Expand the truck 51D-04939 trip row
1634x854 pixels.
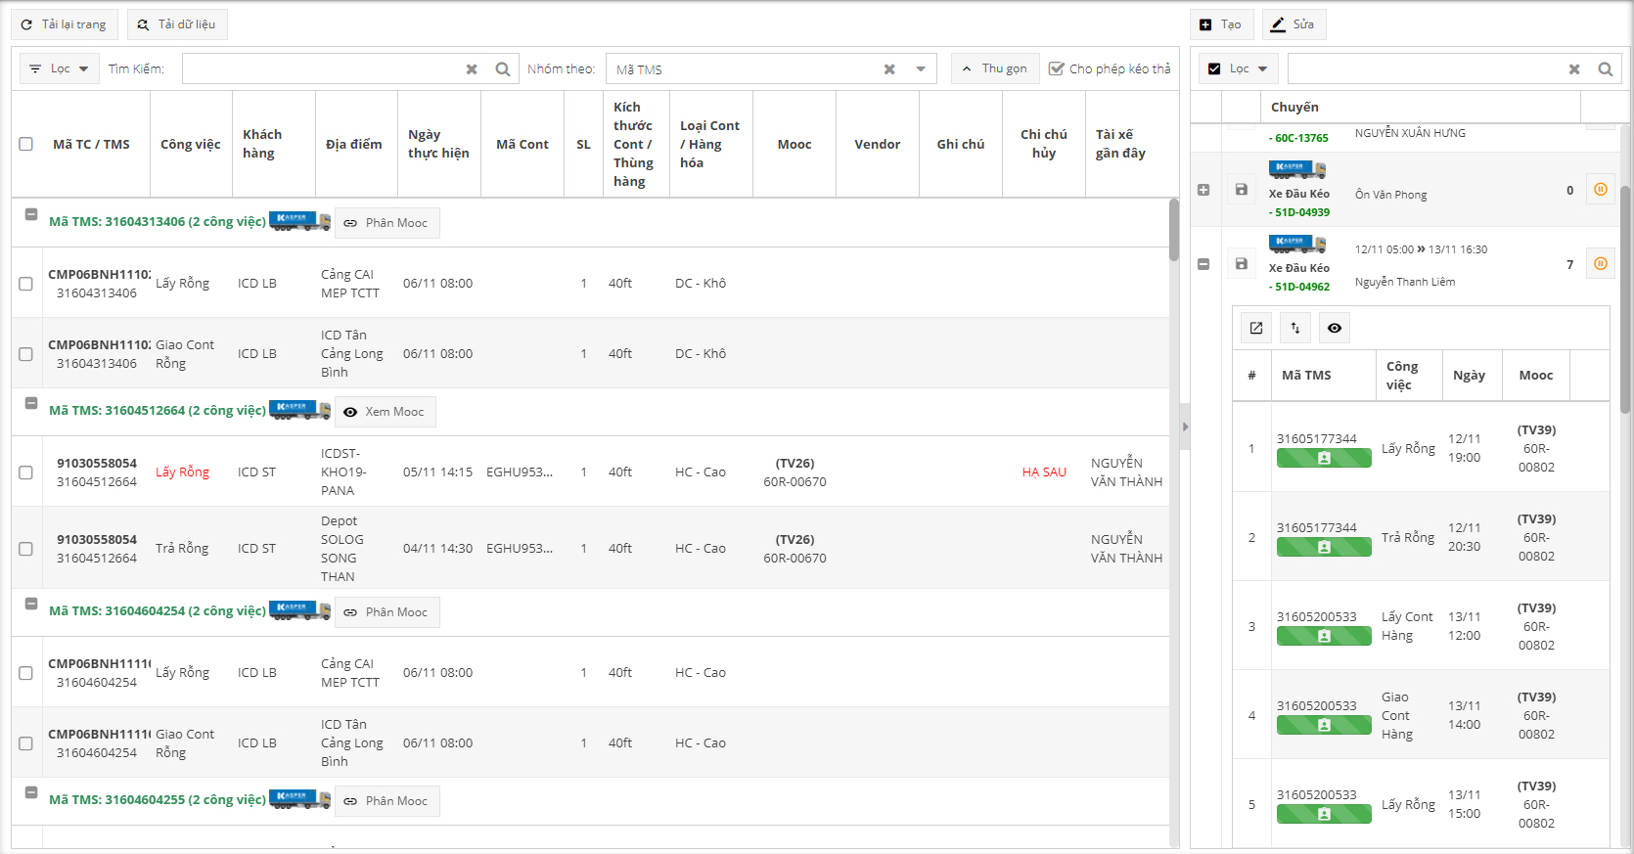click(x=1203, y=190)
